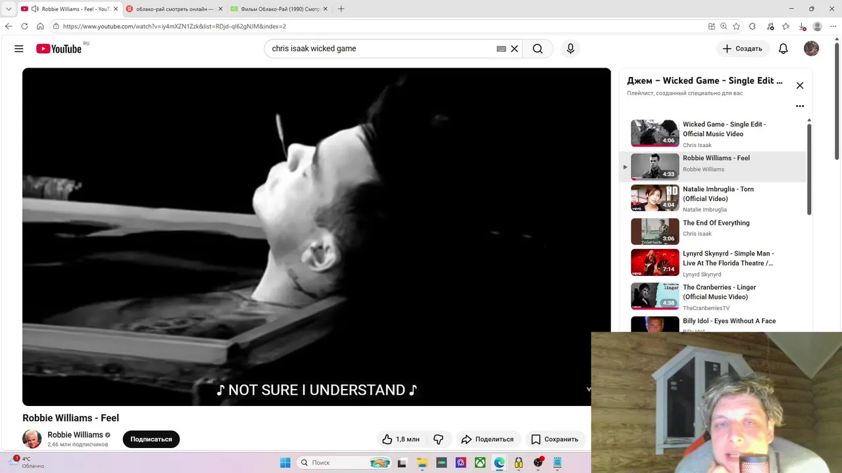842x473 pixels.
Task: Clear the YouTube search box text
Action: pos(514,49)
